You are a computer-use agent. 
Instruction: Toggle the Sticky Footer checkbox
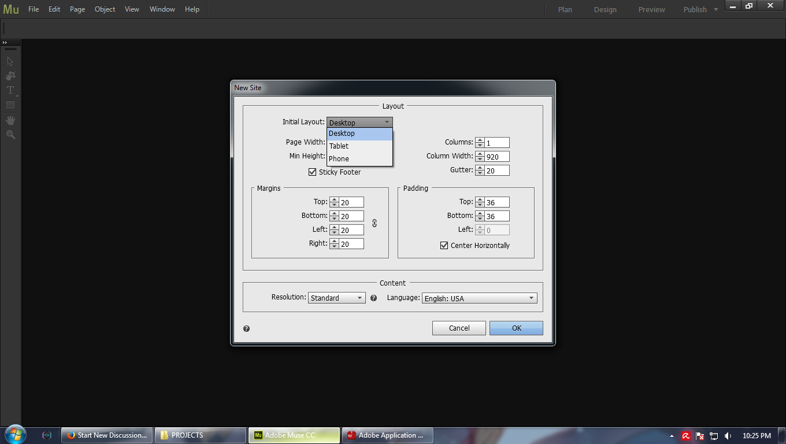tap(313, 172)
